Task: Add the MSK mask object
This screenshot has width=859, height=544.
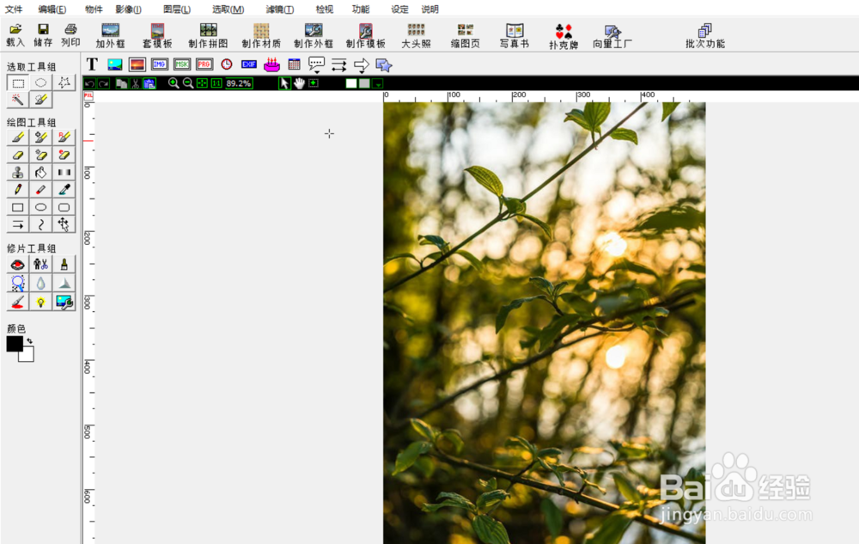Action: tap(182, 64)
